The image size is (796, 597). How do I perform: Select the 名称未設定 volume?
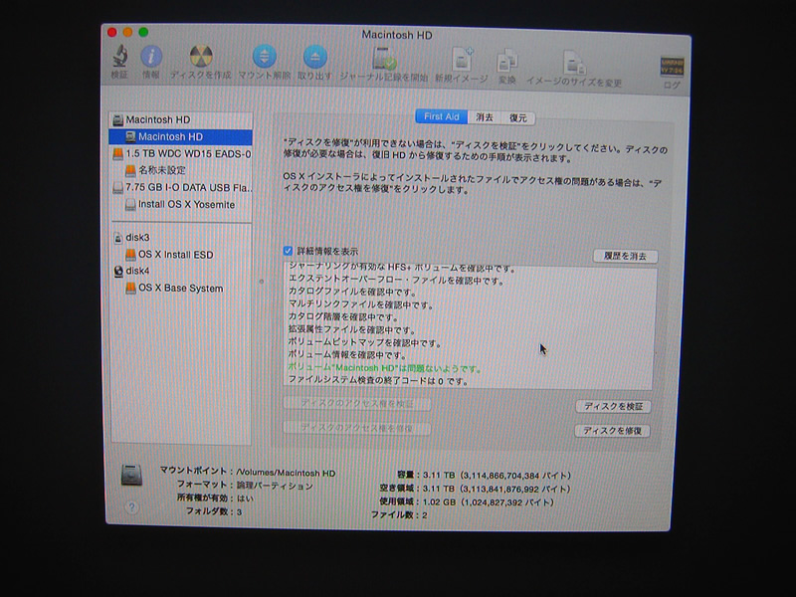point(181,170)
